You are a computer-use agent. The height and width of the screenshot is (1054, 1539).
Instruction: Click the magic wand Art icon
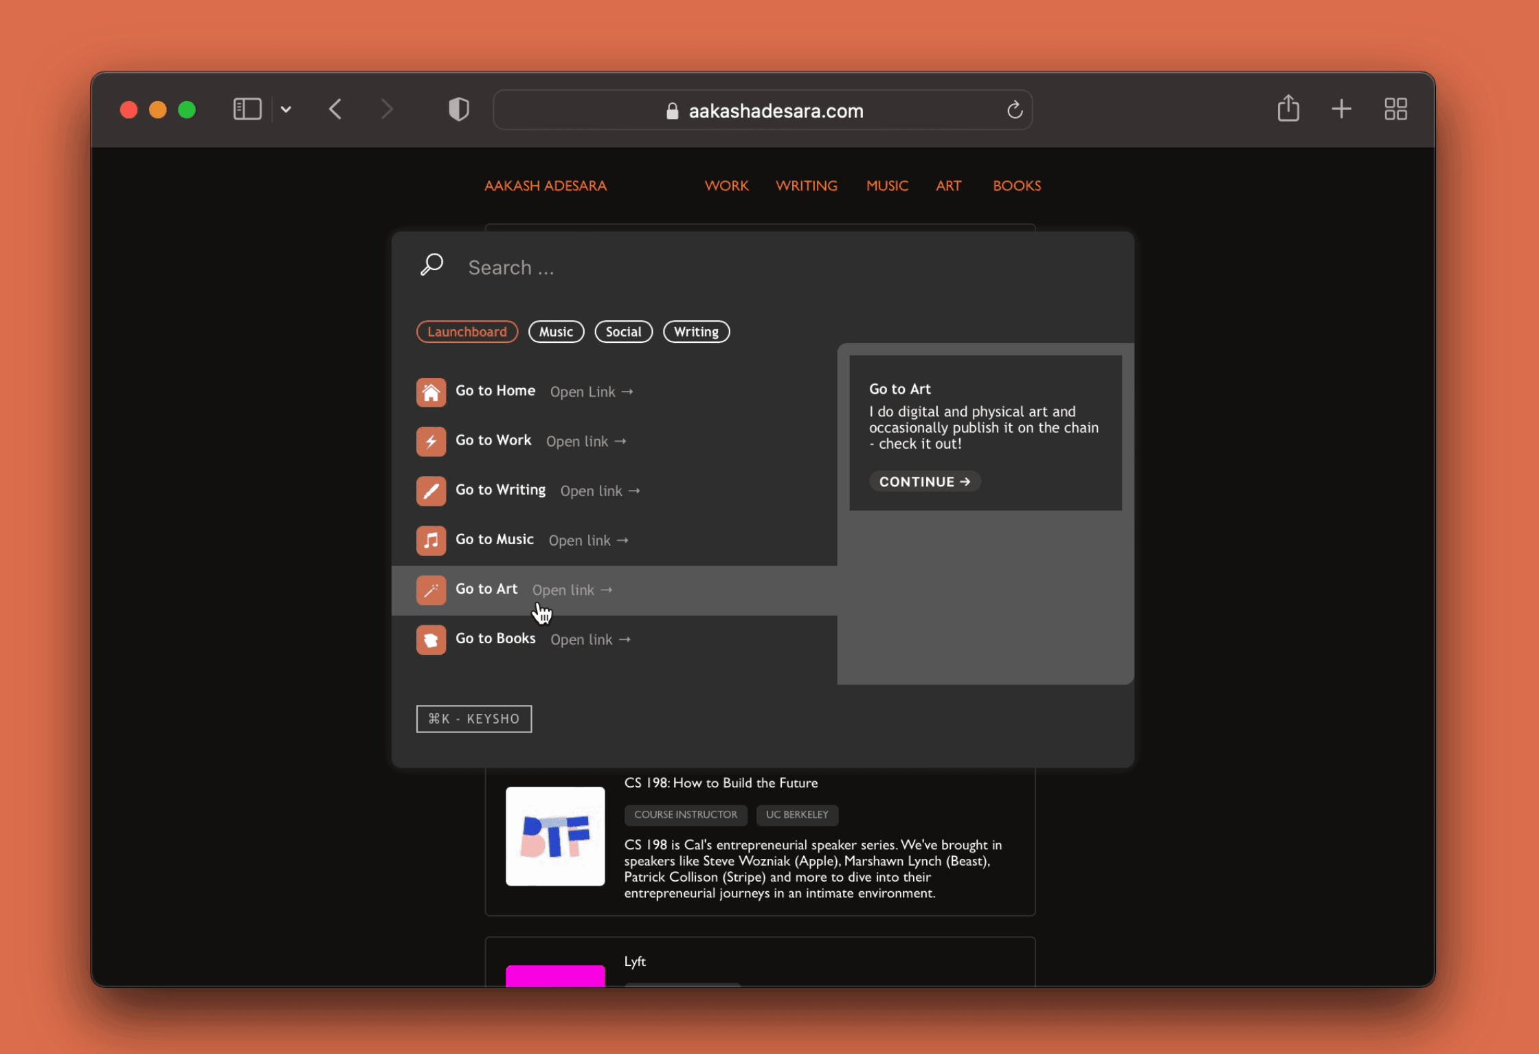point(431,590)
